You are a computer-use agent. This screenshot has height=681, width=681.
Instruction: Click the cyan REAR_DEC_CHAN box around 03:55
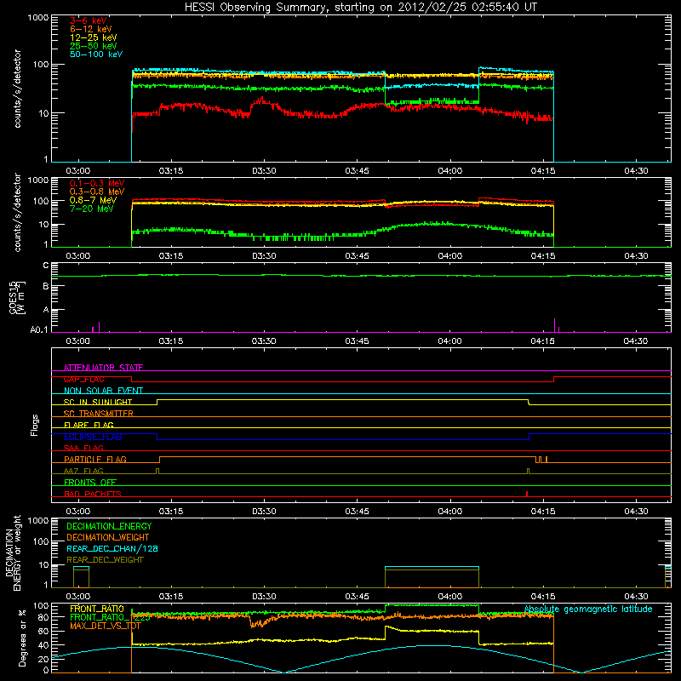tap(432, 577)
